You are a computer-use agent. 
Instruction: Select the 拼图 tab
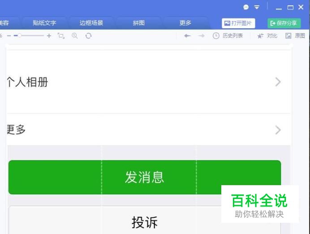click(x=138, y=23)
